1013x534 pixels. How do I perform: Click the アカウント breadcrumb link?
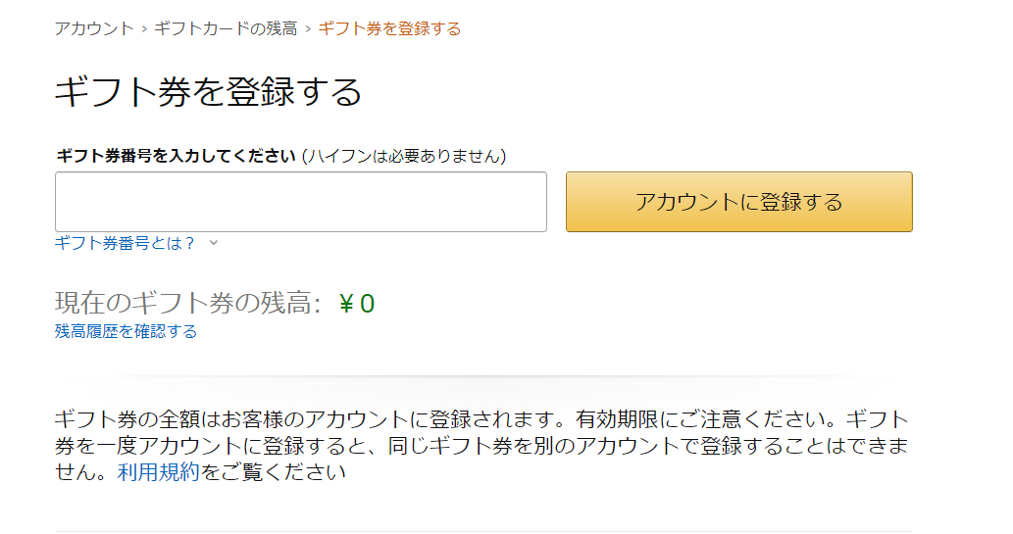[x=94, y=28]
